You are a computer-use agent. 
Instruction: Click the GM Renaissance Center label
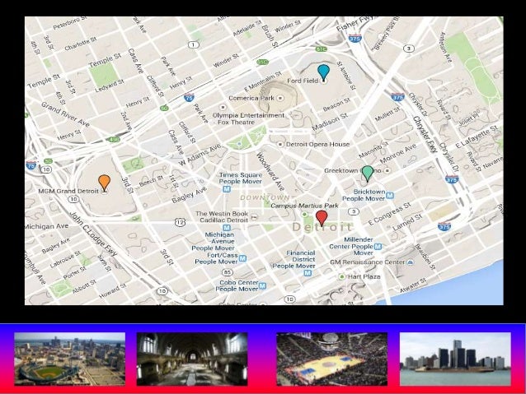pos(368,262)
